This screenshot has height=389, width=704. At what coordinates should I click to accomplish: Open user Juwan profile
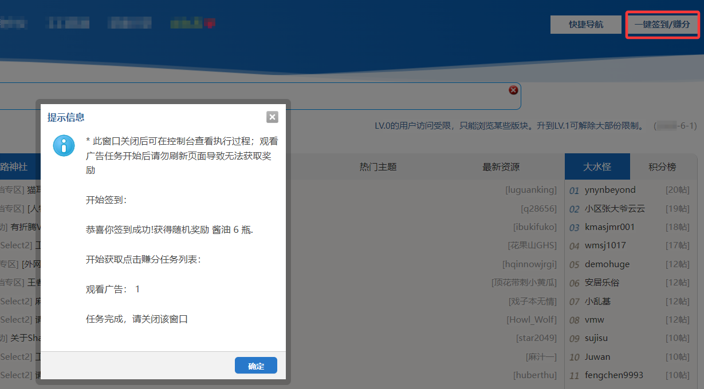[597, 357]
